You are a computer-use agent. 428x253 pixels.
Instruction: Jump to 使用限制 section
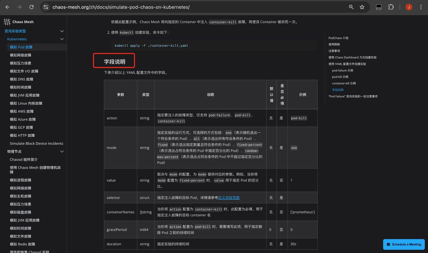tap(334, 45)
